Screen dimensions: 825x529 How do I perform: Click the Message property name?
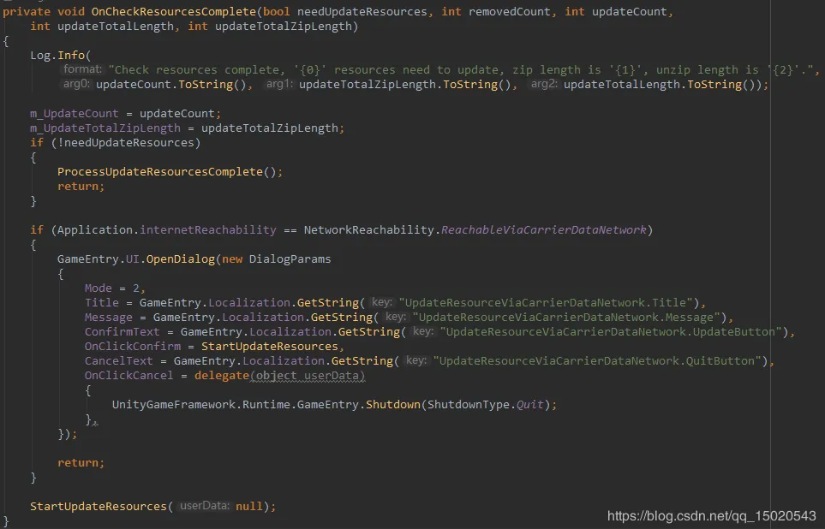pyautogui.click(x=109, y=318)
